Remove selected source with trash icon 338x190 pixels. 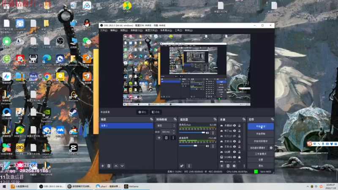pyautogui.click(x=228, y=166)
